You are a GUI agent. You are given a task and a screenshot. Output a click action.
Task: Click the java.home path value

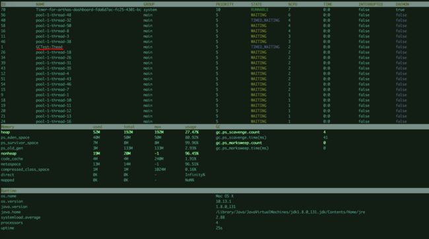point(290,212)
